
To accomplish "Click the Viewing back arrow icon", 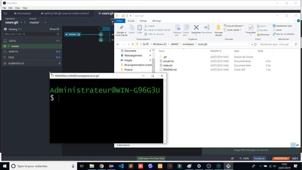I will [5, 29].
